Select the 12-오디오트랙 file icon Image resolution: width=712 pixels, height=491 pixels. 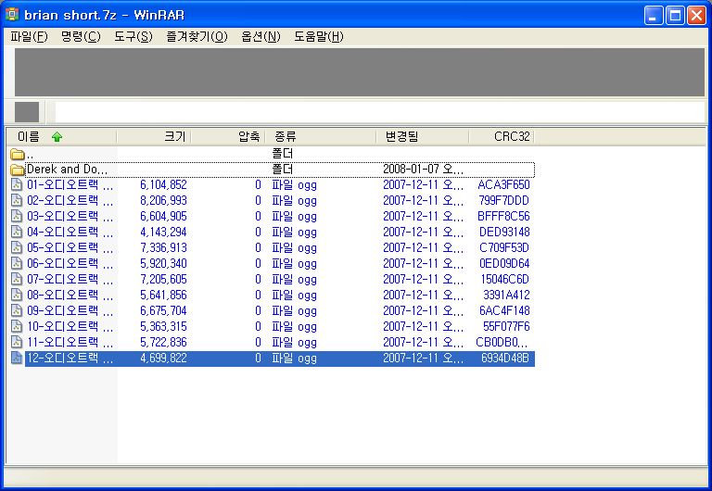coord(17,358)
